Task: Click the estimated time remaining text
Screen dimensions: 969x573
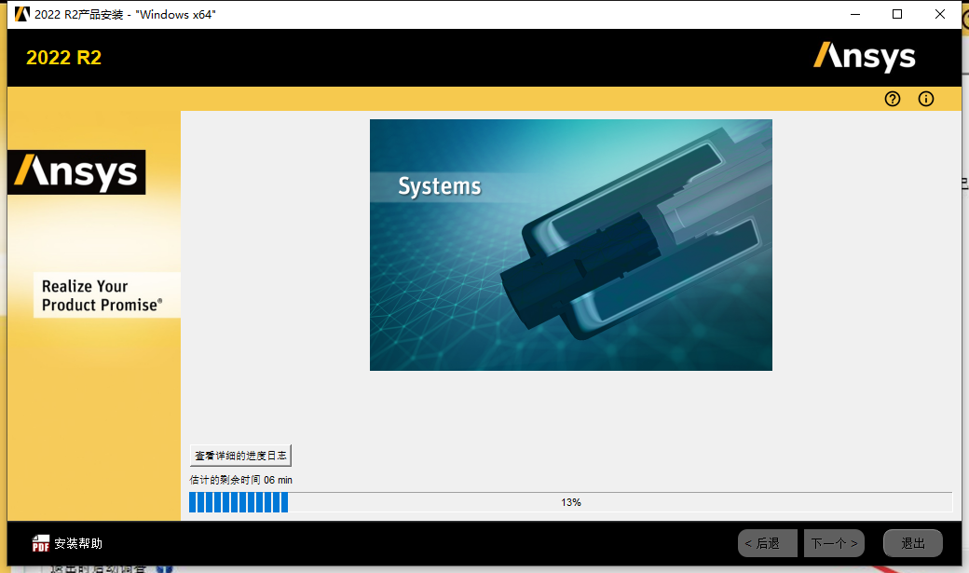Action: pyautogui.click(x=240, y=479)
